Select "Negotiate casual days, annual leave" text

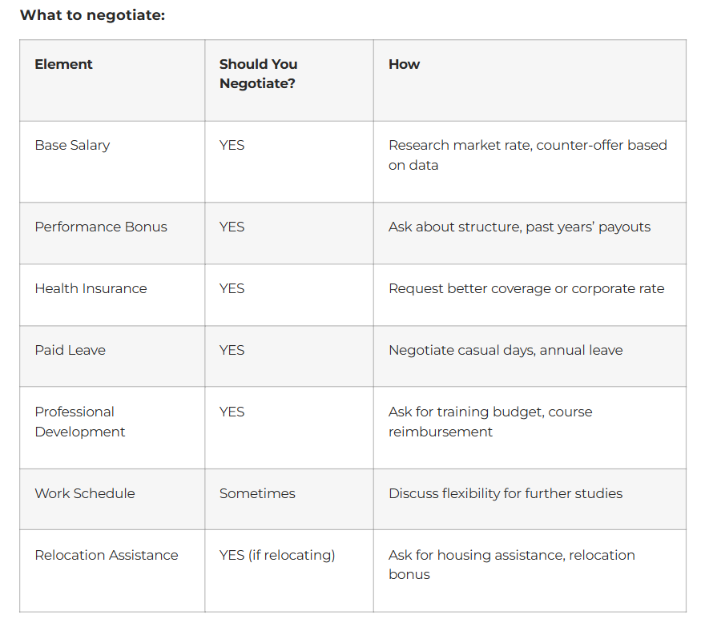tap(506, 350)
